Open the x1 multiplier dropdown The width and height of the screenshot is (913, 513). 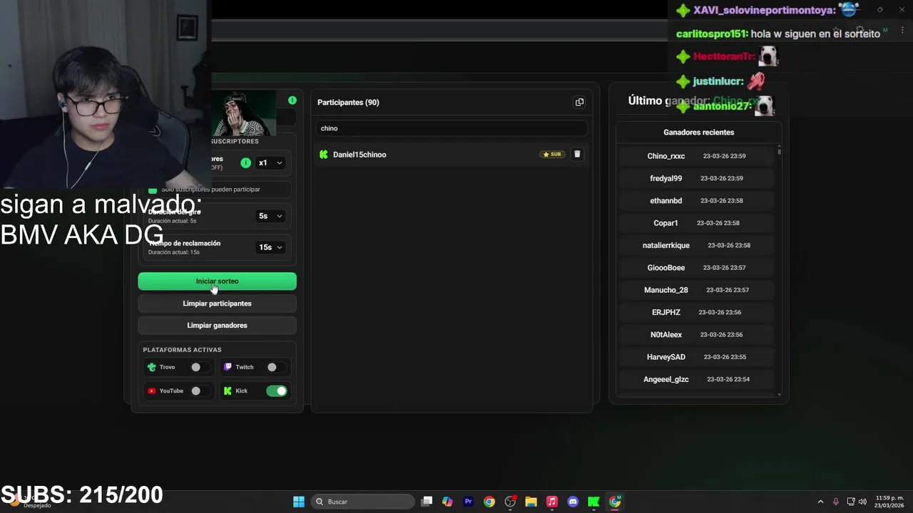coord(270,163)
